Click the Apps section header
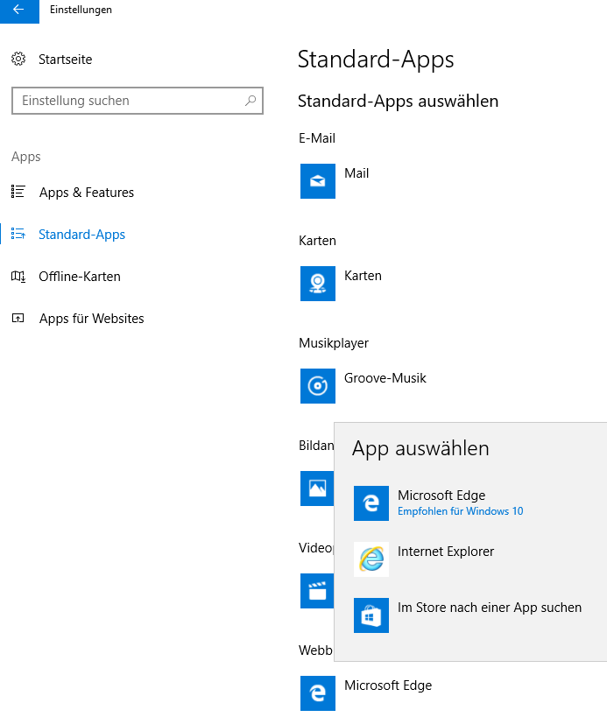 (26, 157)
